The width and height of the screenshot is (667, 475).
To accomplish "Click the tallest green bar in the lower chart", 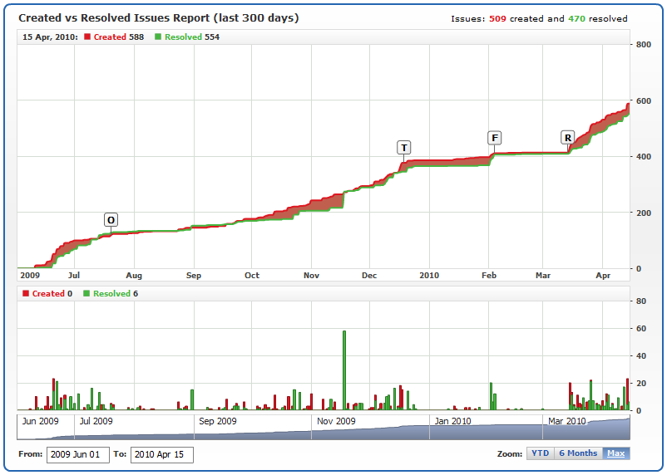I will click(x=344, y=370).
